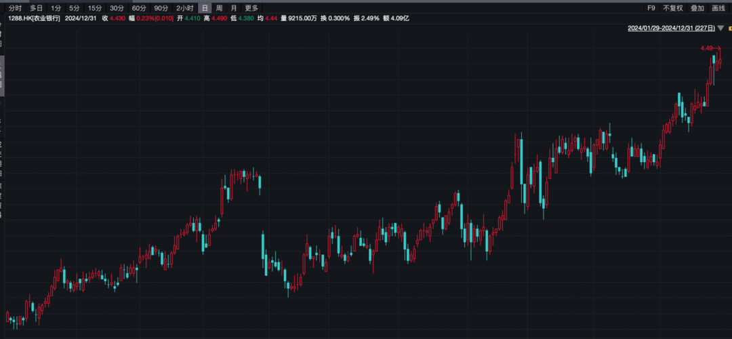The image size is (732, 339).
Task: Switch chart to 1分 interval
Action: tap(56, 8)
